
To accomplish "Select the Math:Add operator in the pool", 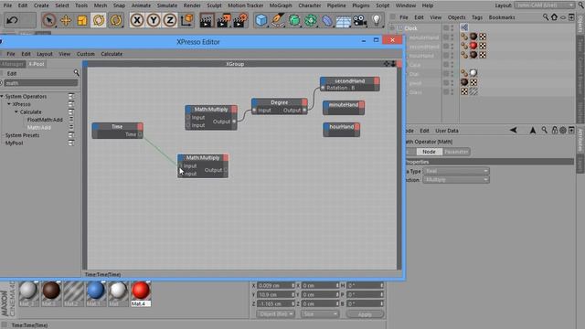I will pos(38,128).
